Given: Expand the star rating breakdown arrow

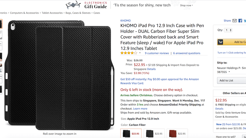Looking at the screenshot, I should (x=140, y=53).
